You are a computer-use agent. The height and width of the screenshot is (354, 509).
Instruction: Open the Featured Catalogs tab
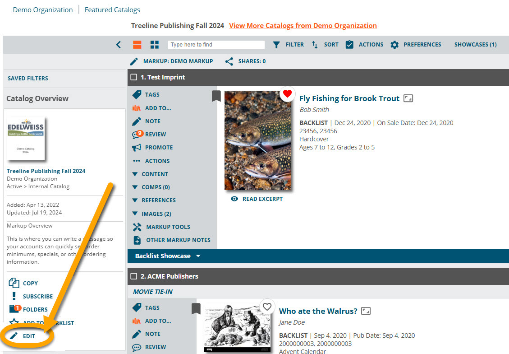pos(112,10)
